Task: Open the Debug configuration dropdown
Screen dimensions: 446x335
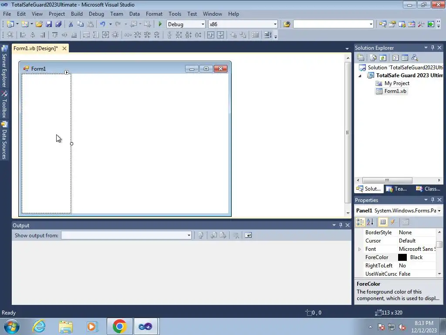Action: 203,24
